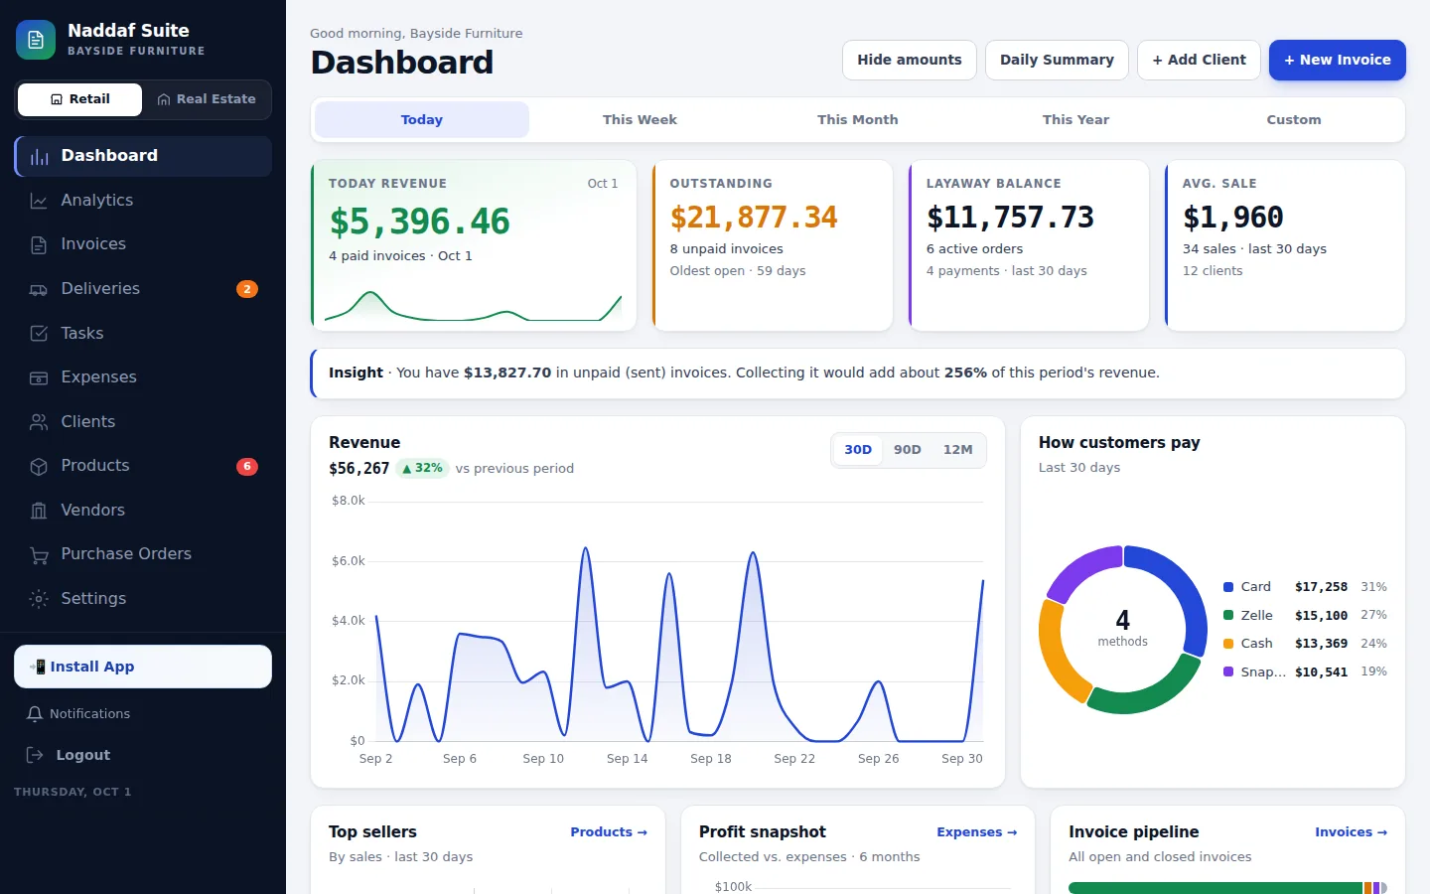Click the Analytics line-chart icon

pyautogui.click(x=39, y=201)
